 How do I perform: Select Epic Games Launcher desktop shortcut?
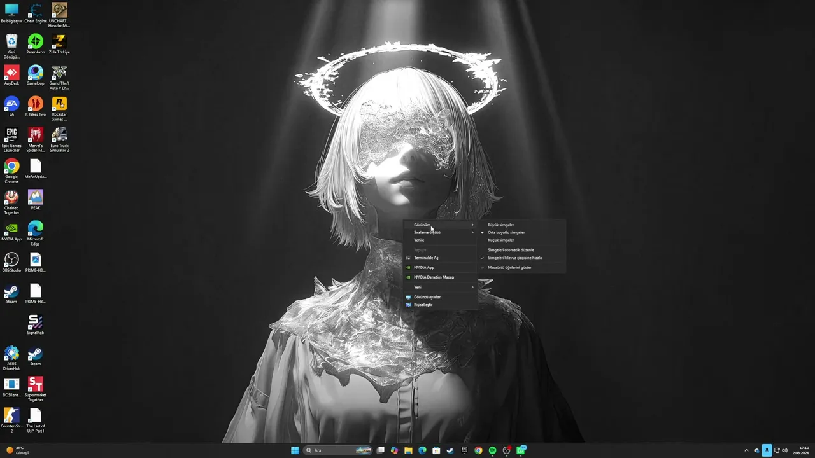click(x=11, y=140)
